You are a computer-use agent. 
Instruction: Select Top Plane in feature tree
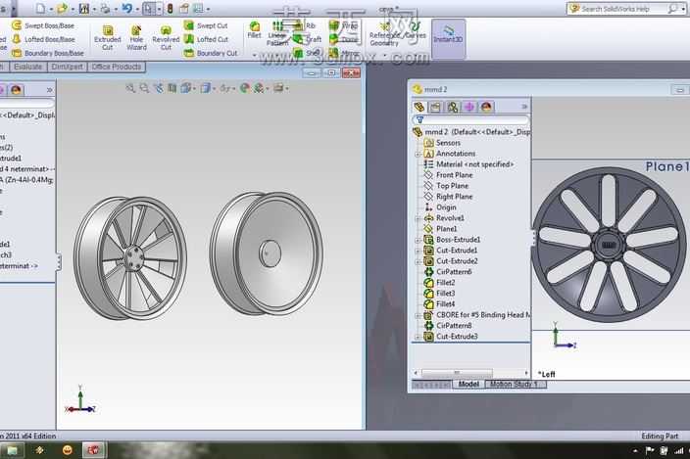pyautogui.click(x=446, y=186)
